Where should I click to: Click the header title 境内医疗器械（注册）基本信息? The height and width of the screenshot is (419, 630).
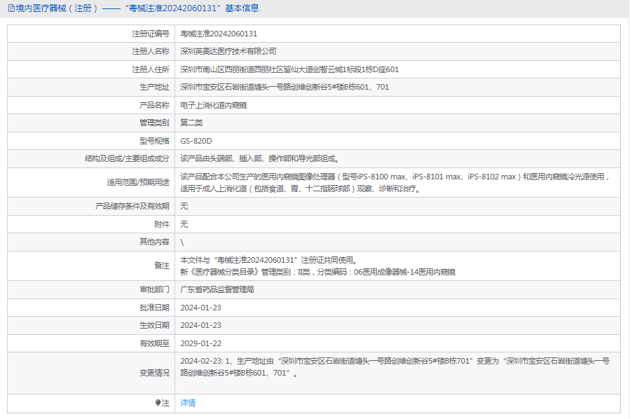[137, 8]
